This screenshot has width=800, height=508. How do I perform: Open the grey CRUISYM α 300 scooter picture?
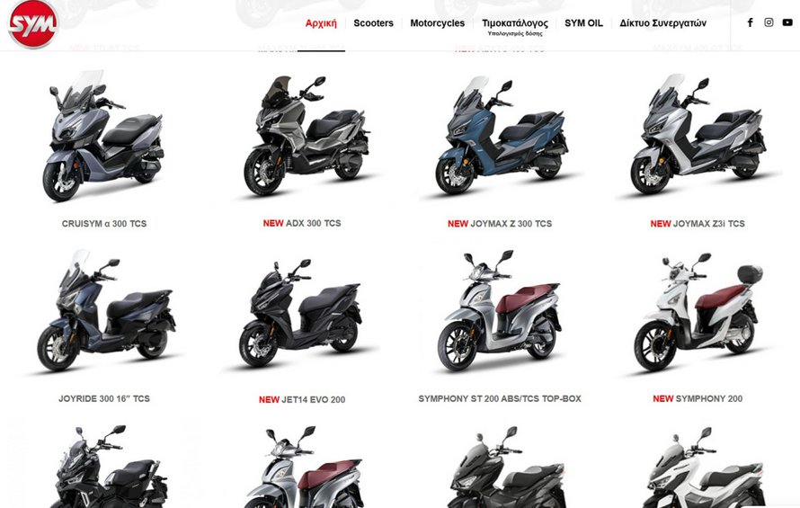103,136
